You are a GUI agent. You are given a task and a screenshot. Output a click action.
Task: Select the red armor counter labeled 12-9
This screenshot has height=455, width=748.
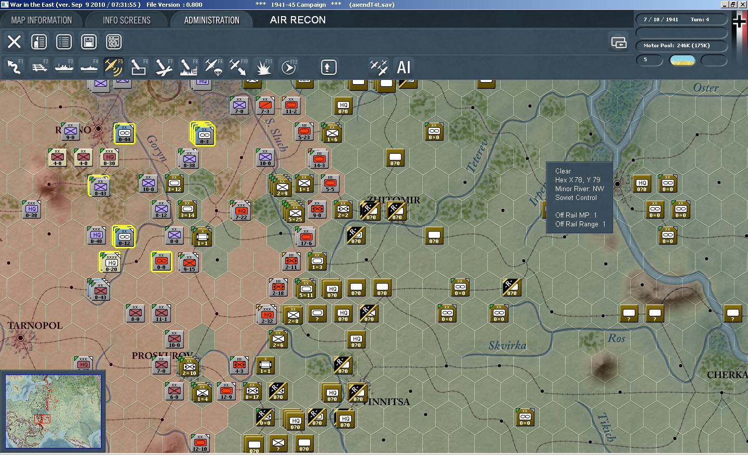226,391
